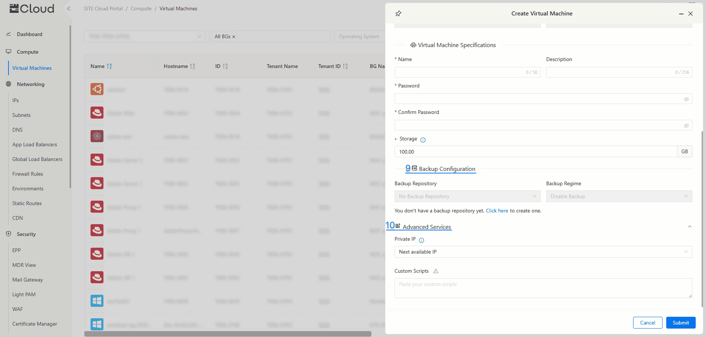Sort the table by Name column
The width and height of the screenshot is (706, 337).
[x=109, y=66]
